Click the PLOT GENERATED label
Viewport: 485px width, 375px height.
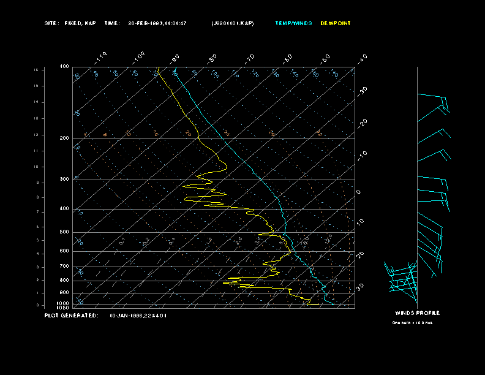click(71, 316)
